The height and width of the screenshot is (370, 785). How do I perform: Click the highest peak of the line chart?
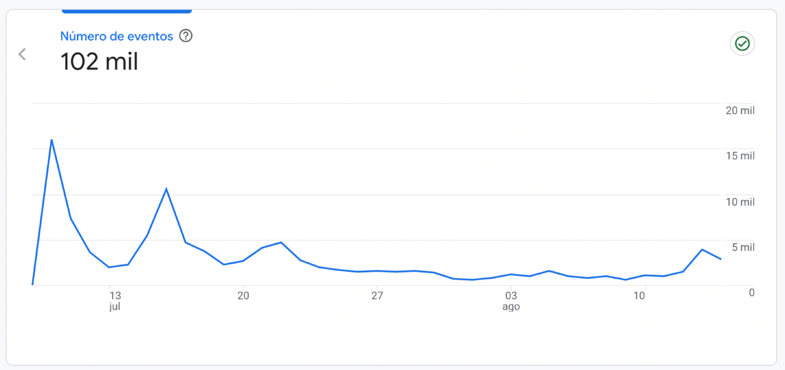[51, 140]
